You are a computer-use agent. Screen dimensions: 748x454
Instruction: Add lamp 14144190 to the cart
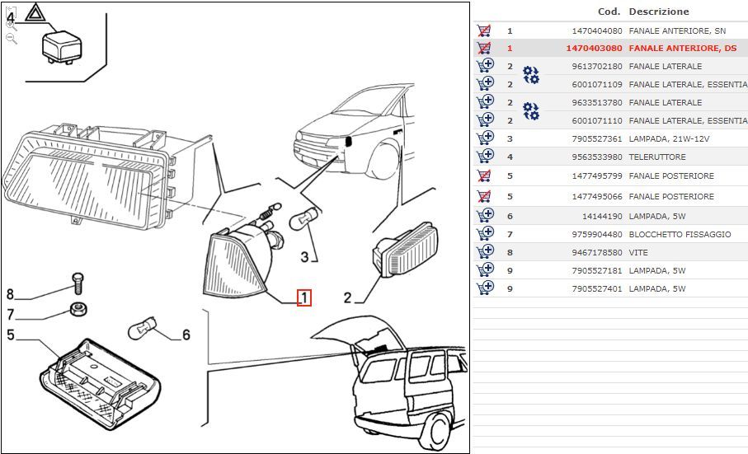click(x=485, y=215)
